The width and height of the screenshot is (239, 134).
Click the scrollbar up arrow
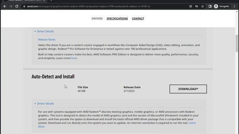[x=237, y=12]
